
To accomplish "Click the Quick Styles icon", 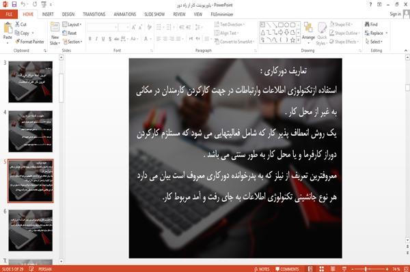I will (x=322, y=28).
